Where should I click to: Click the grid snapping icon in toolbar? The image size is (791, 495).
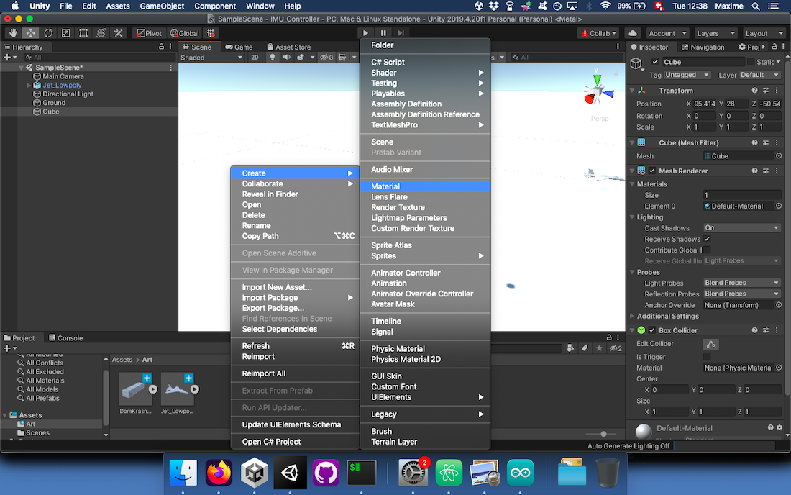(211, 33)
